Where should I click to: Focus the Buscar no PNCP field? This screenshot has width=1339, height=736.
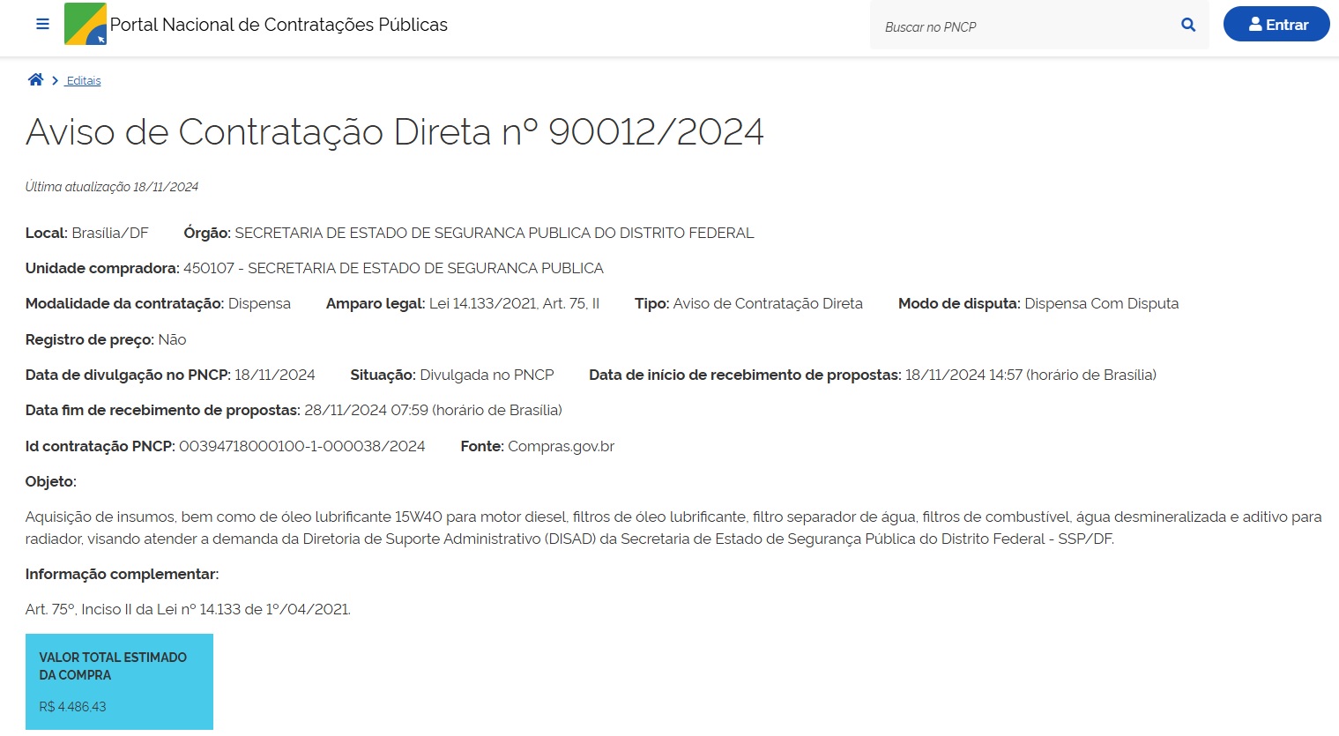1023,26
